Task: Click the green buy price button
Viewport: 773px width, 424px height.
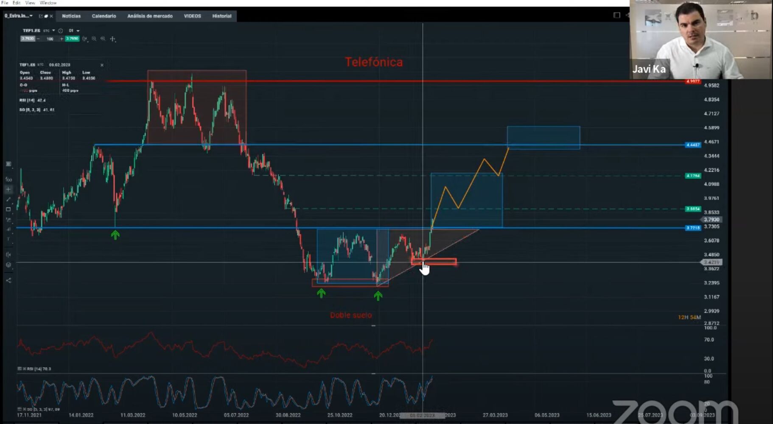Action: pyautogui.click(x=72, y=39)
